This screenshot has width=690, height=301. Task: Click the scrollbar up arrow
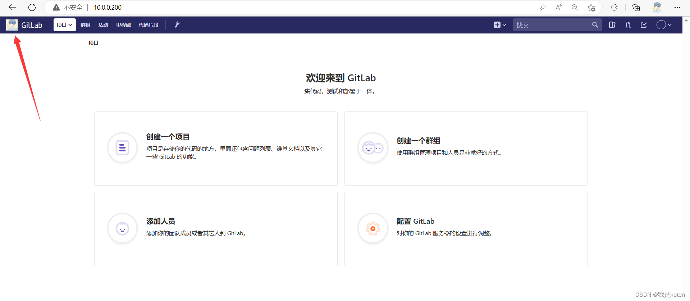click(x=686, y=20)
